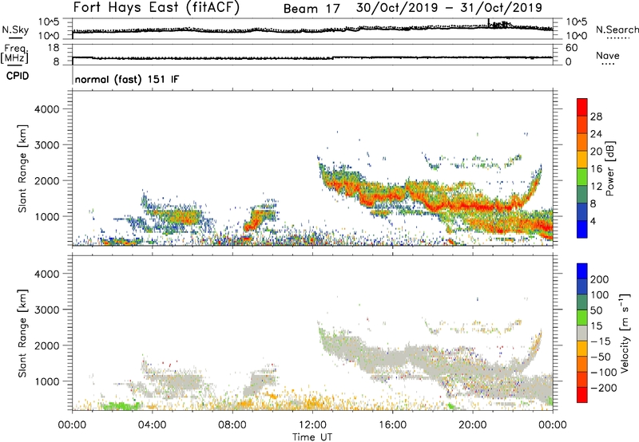The height and width of the screenshot is (442, 639).
Task: Select the "Velocity [m s⁻¹]" colorbar title
Action: (625, 333)
